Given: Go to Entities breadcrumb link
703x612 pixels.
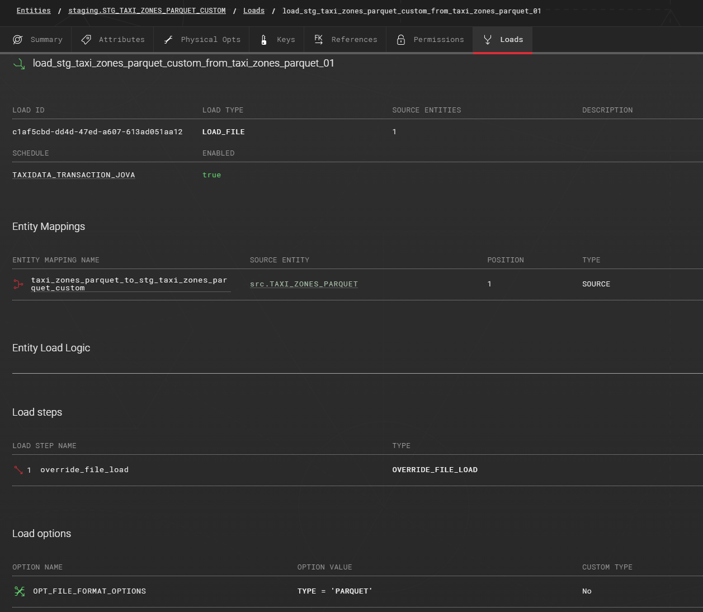Looking at the screenshot, I should pyautogui.click(x=34, y=11).
